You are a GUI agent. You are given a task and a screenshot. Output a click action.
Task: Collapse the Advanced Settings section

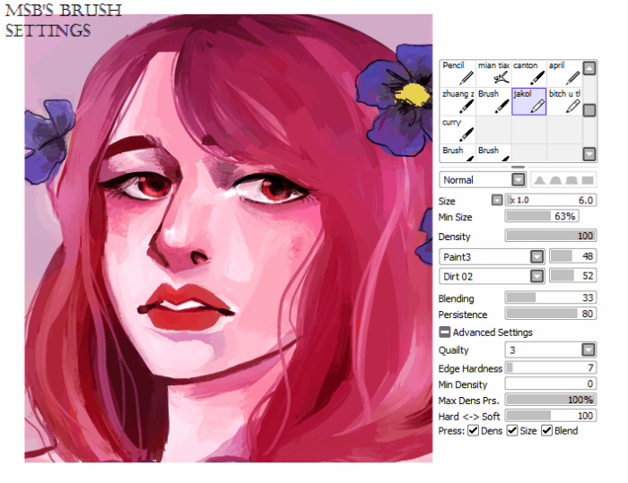(x=444, y=332)
